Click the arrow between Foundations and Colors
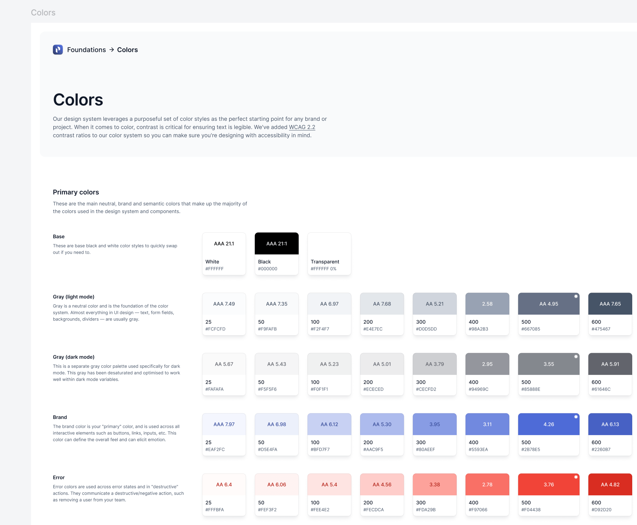Viewport: 637px width, 525px height. pyautogui.click(x=111, y=50)
